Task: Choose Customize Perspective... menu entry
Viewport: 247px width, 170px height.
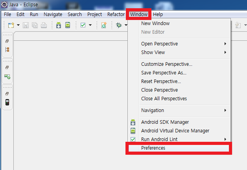Action: [179, 64]
